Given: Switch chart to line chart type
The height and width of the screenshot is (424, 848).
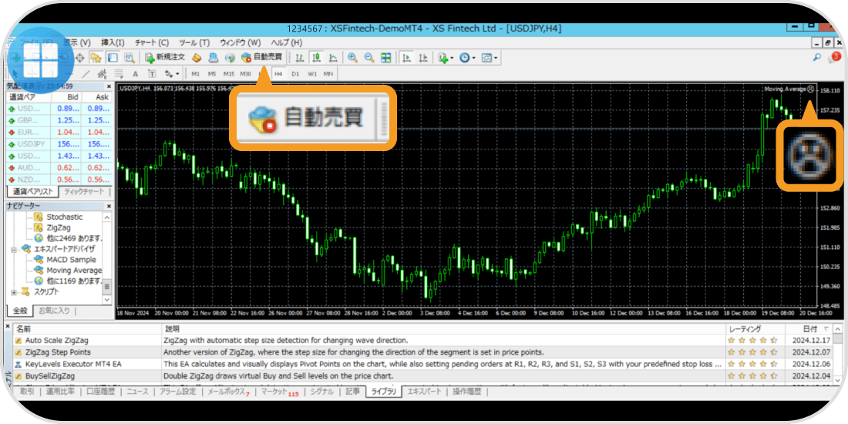Looking at the screenshot, I should [x=334, y=57].
